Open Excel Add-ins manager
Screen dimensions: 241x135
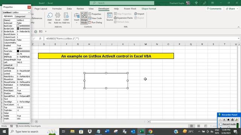coord(58,18)
